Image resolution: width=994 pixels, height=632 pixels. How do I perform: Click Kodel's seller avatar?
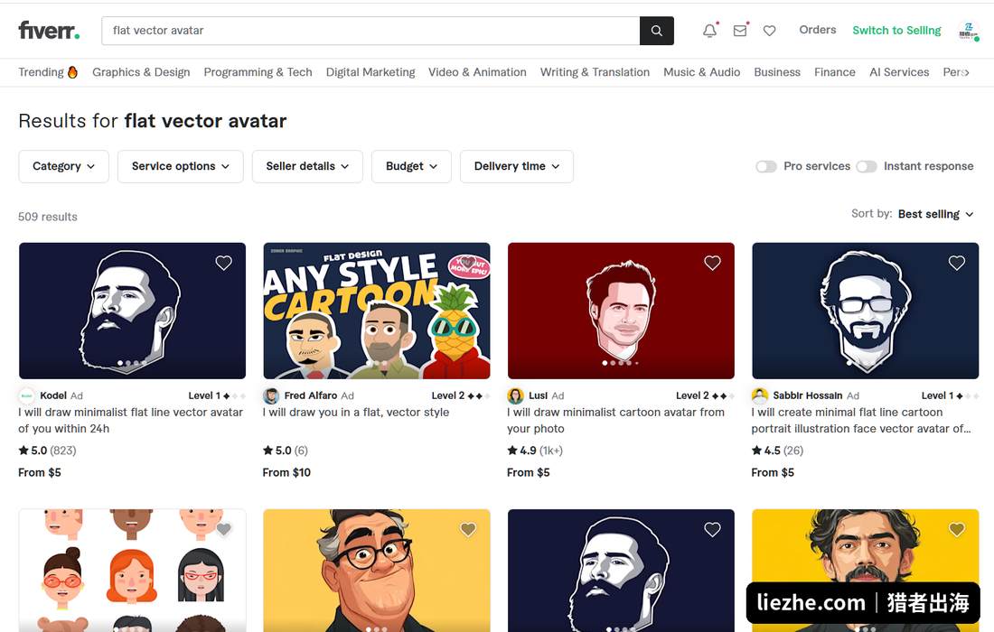tap(26, 395)
